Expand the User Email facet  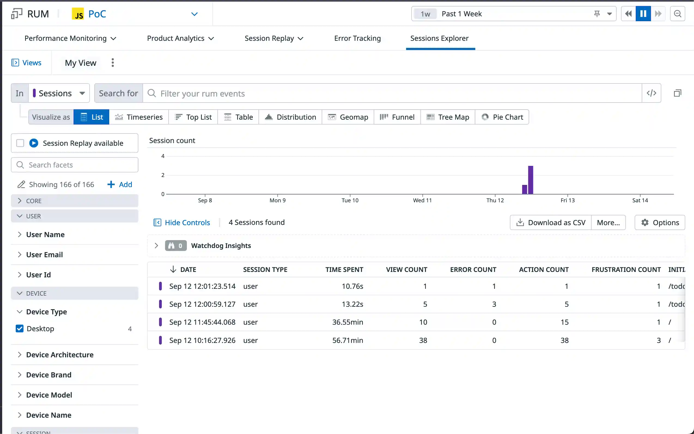(x=44, y=255)
